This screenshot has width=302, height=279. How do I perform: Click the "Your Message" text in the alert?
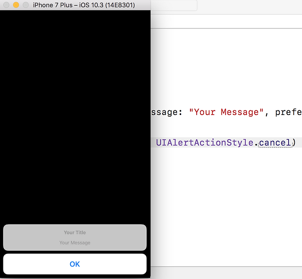pos(75,242)
